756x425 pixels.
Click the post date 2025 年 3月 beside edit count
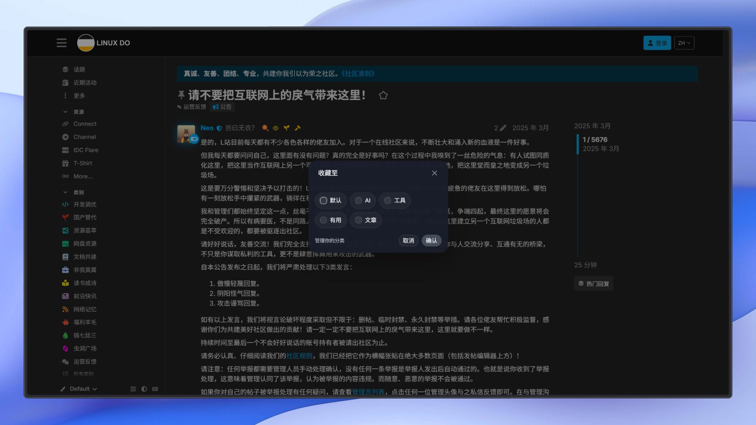530,128
